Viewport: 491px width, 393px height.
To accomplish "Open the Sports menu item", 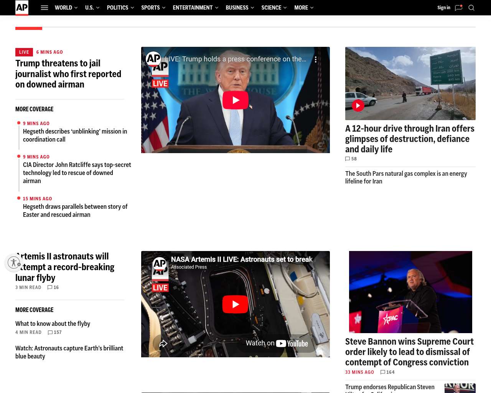I will pyautogui.click(x=150, y=8).
